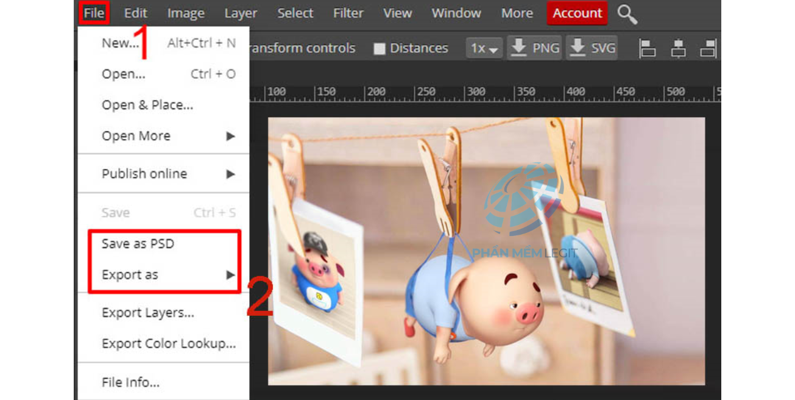Image resolution: width=795 pixels, height=400 pixels.
Task: Click the red Account button
Action: (577, 13)
